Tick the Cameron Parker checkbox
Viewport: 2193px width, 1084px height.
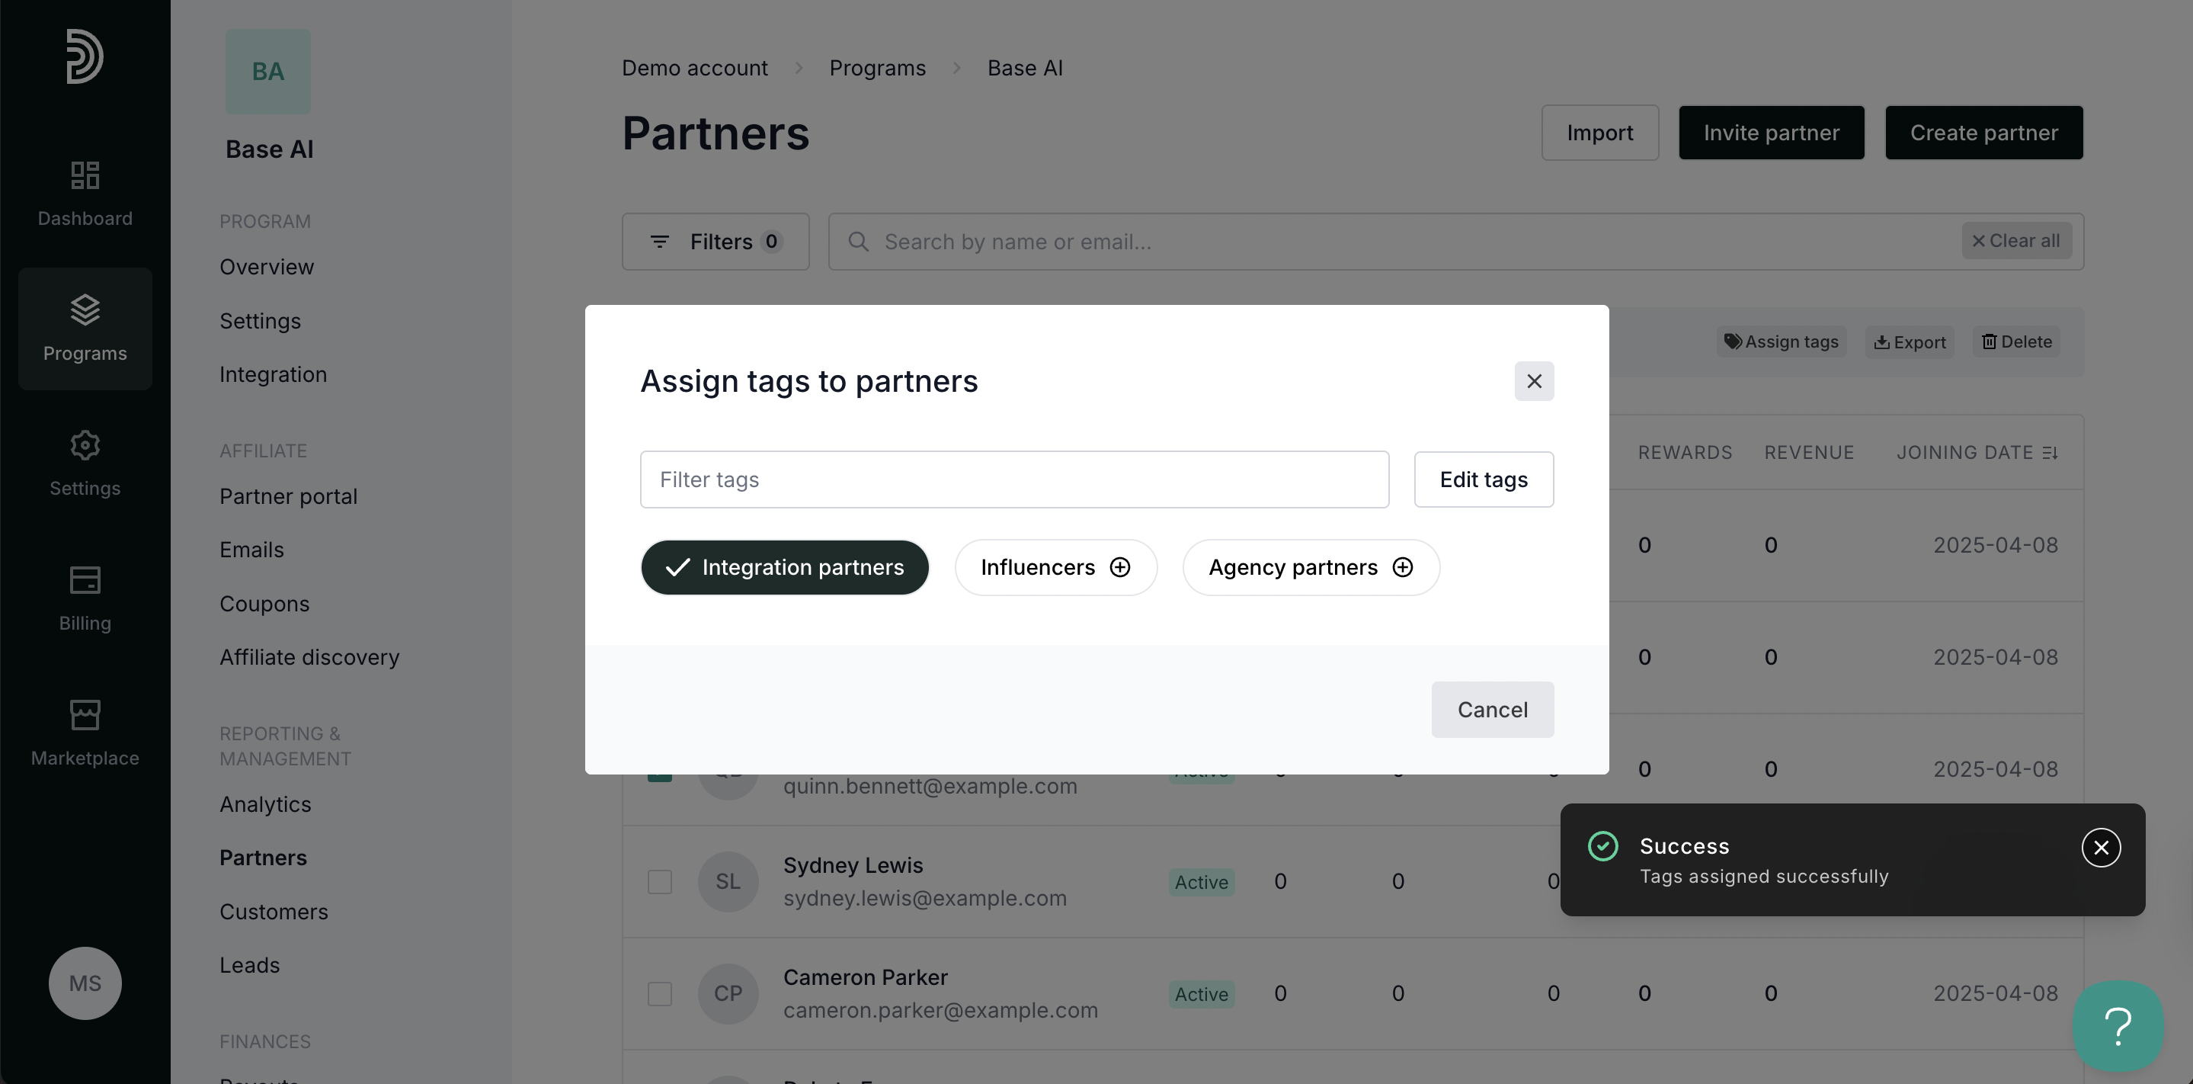(660, 994)
